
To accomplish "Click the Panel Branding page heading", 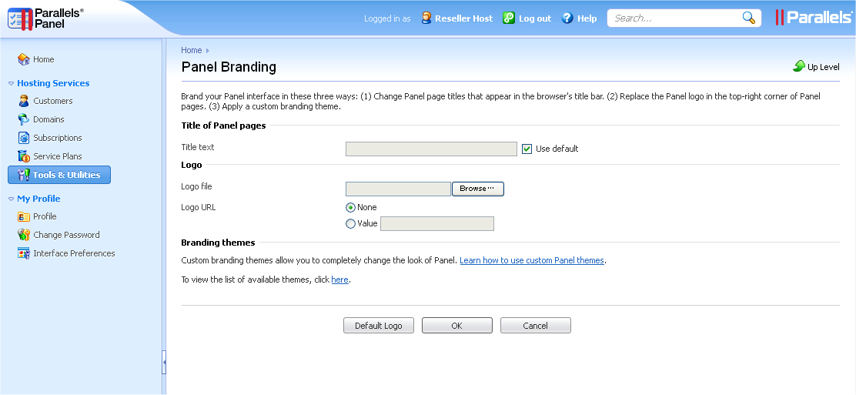I will pyautogui.click(x=229, y=67).
